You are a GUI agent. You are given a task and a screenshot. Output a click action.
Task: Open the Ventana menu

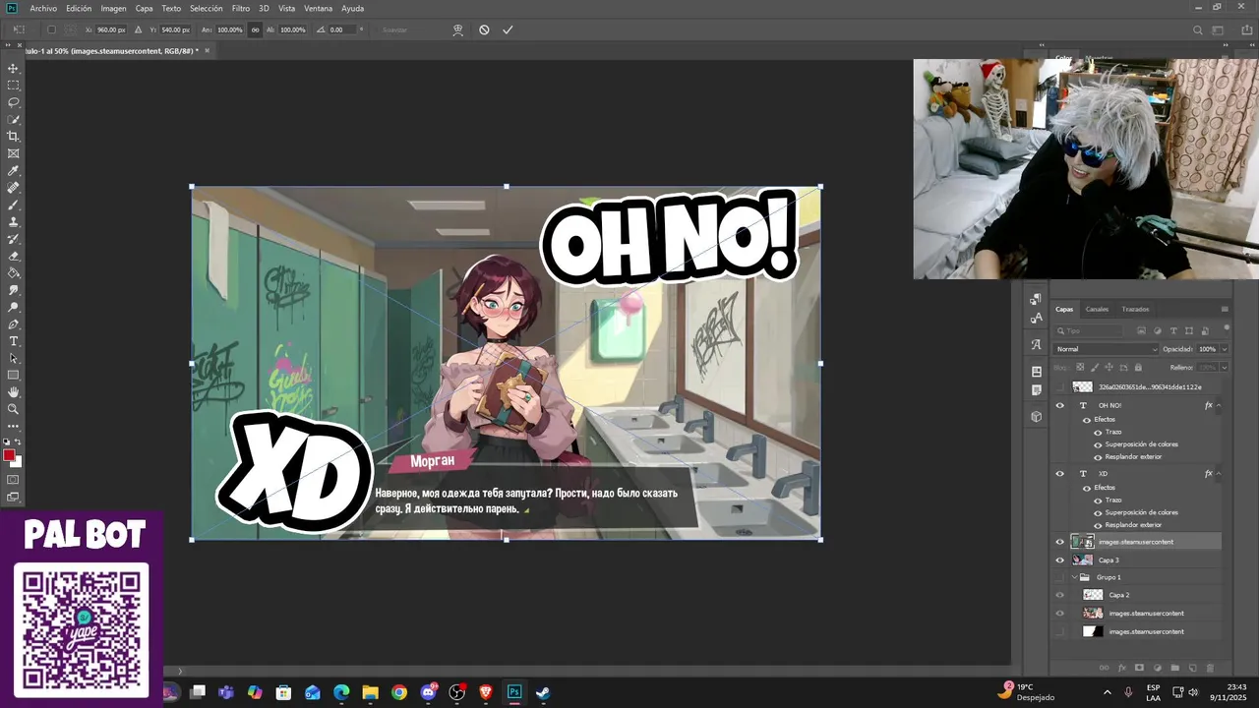[318, 8]
